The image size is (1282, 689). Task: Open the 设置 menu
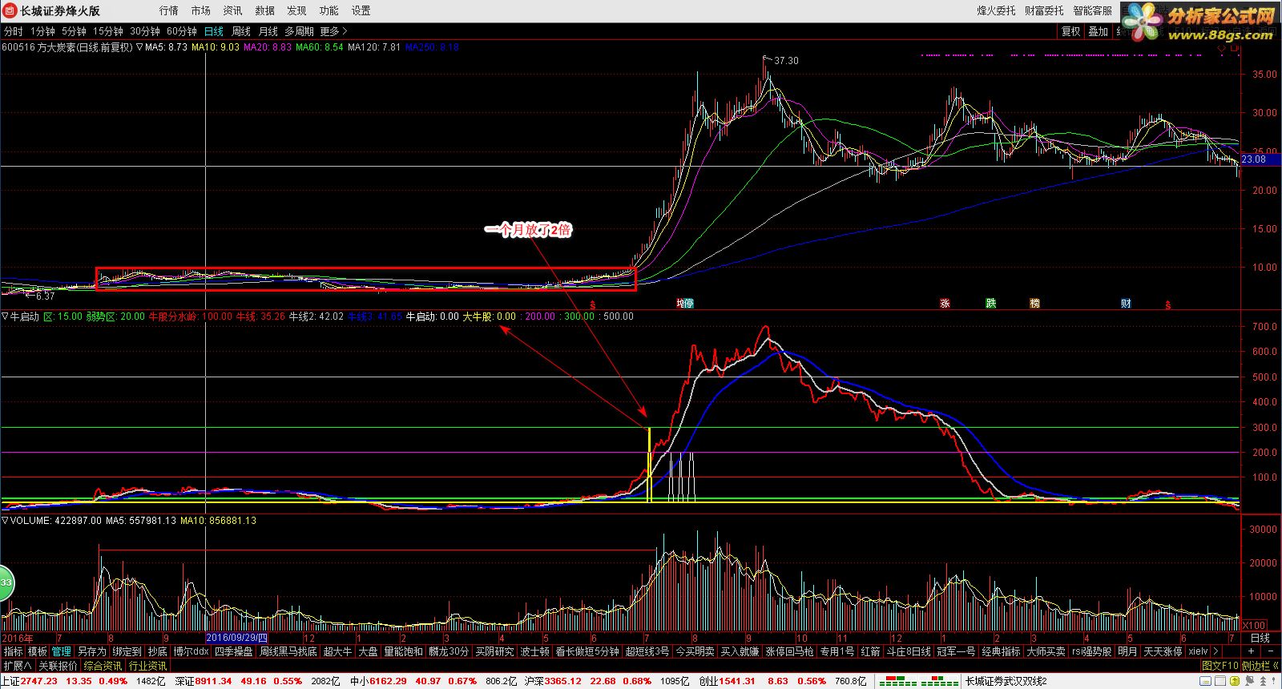tap(361, 10)
